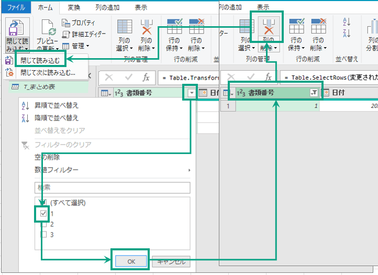378x275 pixels.
Task: Click the キャンセル button
Action: point(171,261)
